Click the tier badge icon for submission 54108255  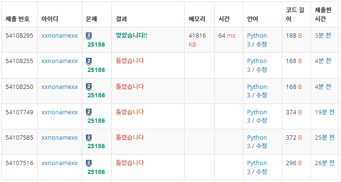coord(88,62)
